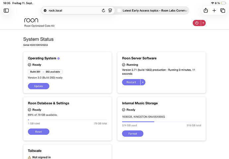Click the "Version 2.71 (build 1683) production" text

pyautogui.click(x=144, y=70)
